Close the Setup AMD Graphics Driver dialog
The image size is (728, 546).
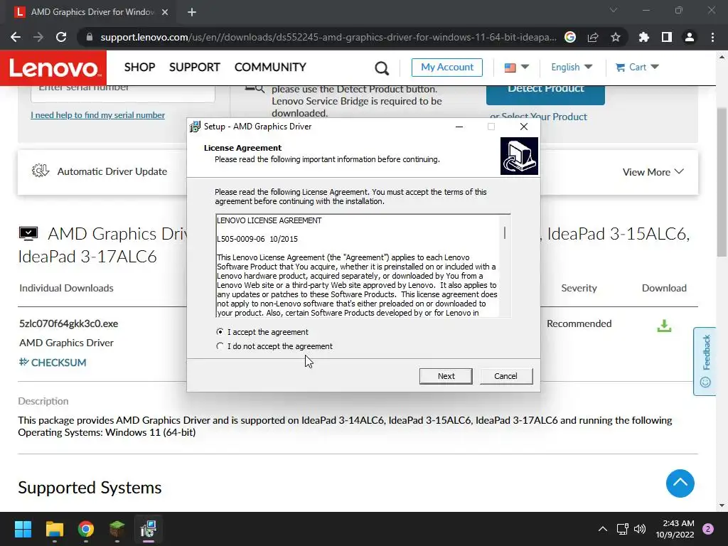pyautogui.click(x=524, y=127)
